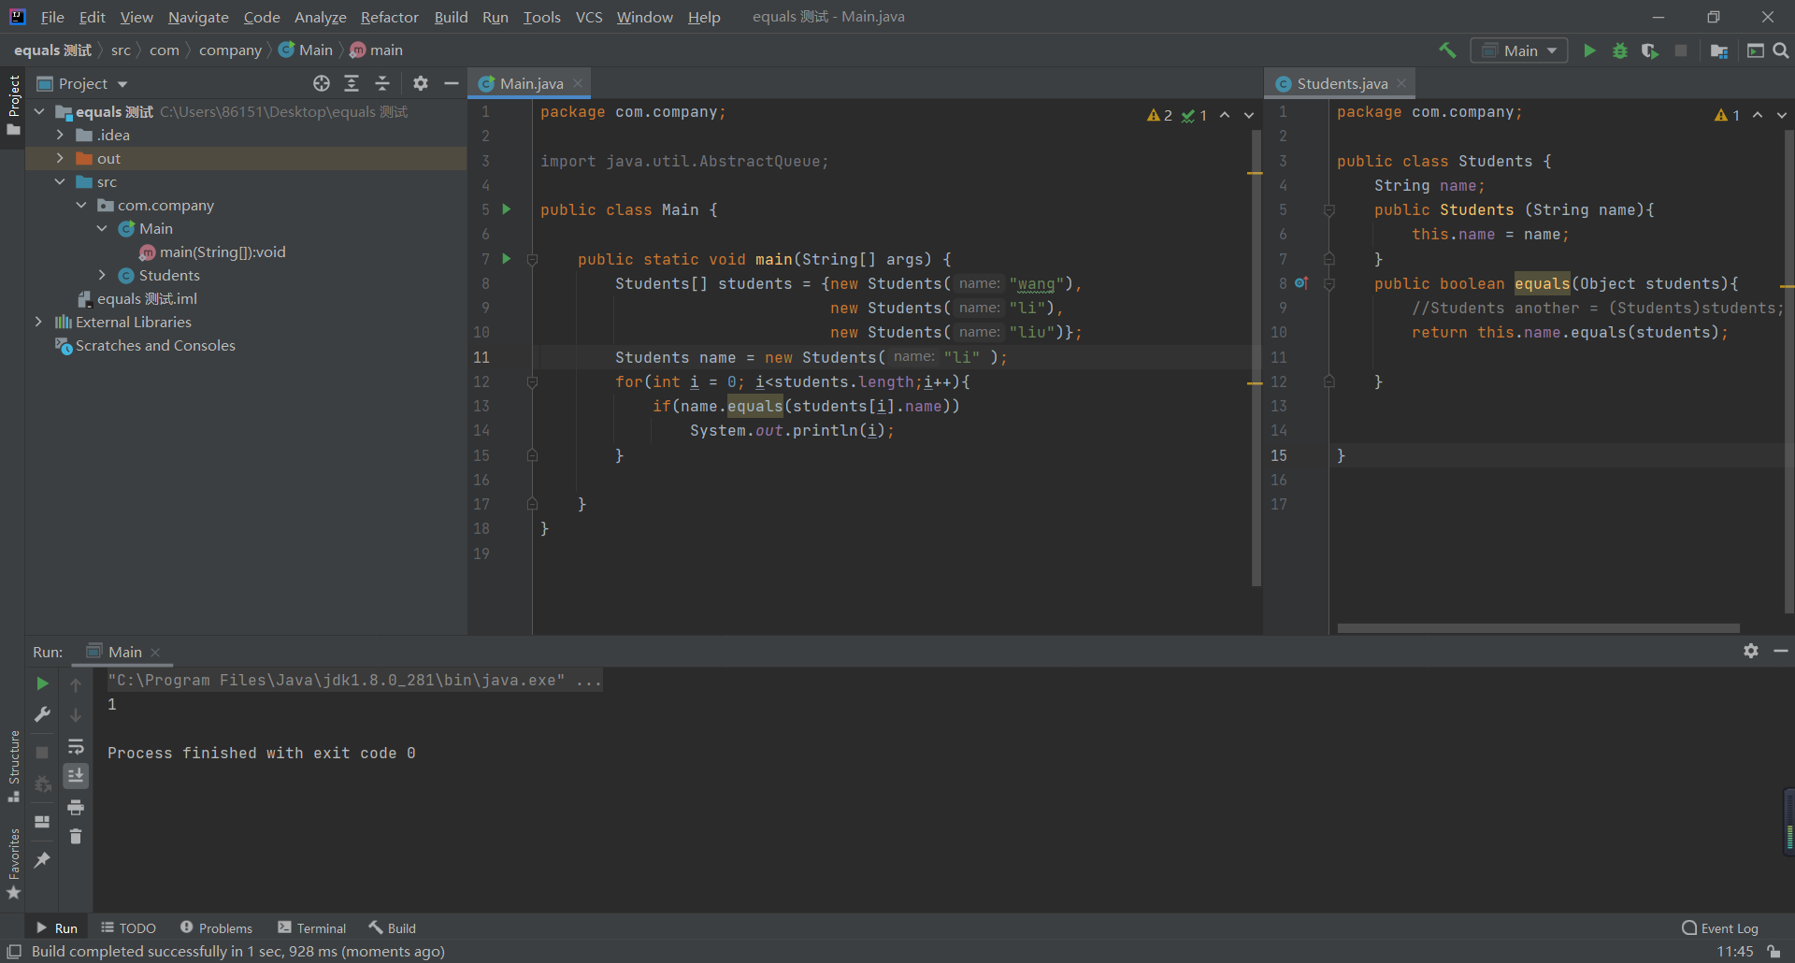Open the Problems tool window
The image size is (1795, 963).
[216, 927]
